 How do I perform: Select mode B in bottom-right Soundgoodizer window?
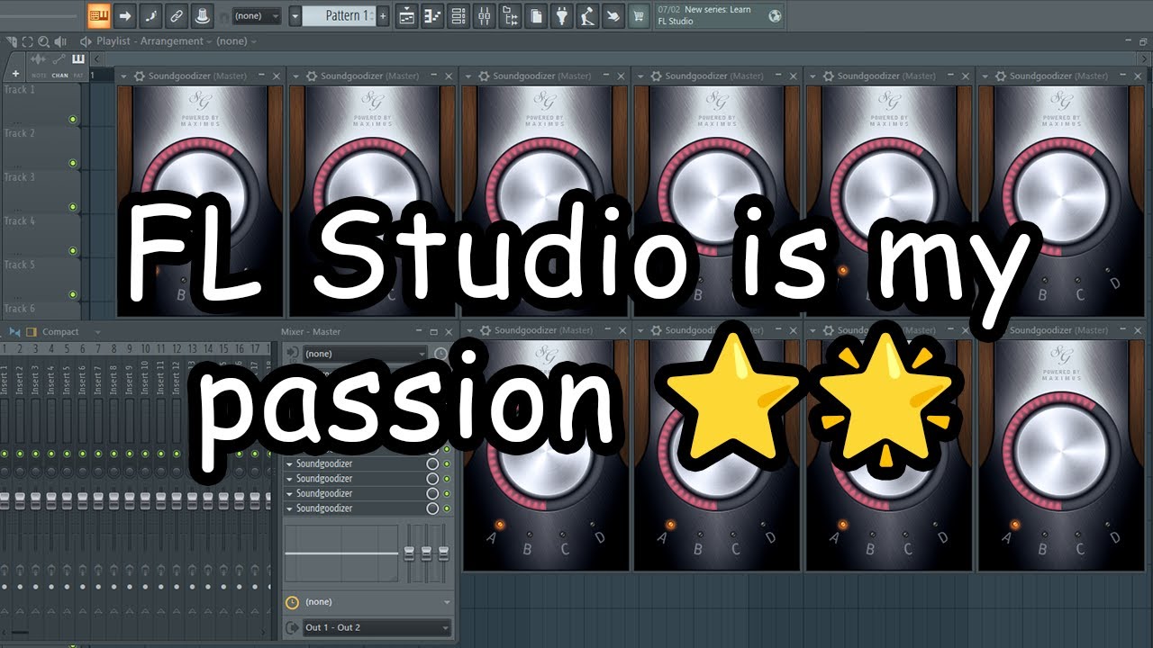pos(1043,547)
